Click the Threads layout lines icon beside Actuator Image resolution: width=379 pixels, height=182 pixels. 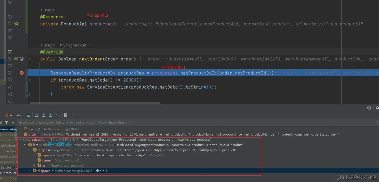[28, 115]
